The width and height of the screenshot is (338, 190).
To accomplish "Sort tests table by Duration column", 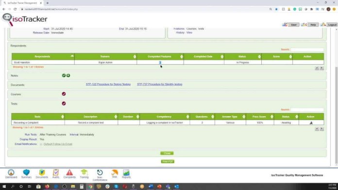I will coord(129,117).
